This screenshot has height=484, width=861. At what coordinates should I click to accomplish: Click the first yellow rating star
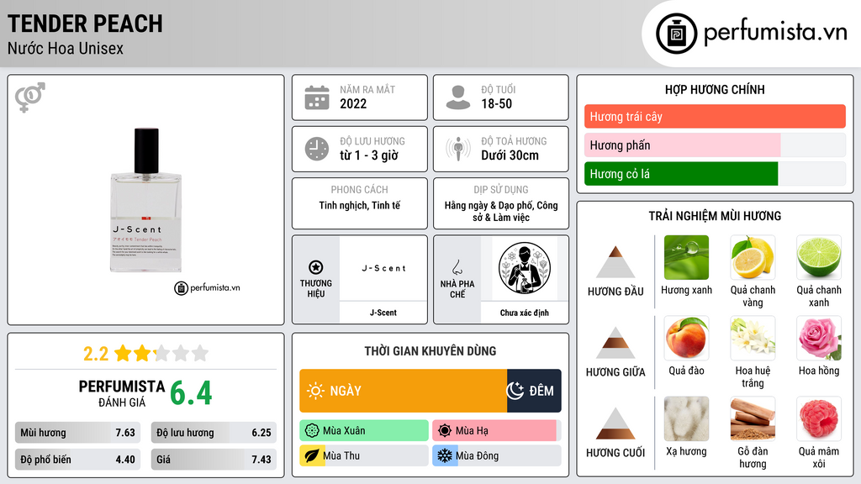point(123,353)
